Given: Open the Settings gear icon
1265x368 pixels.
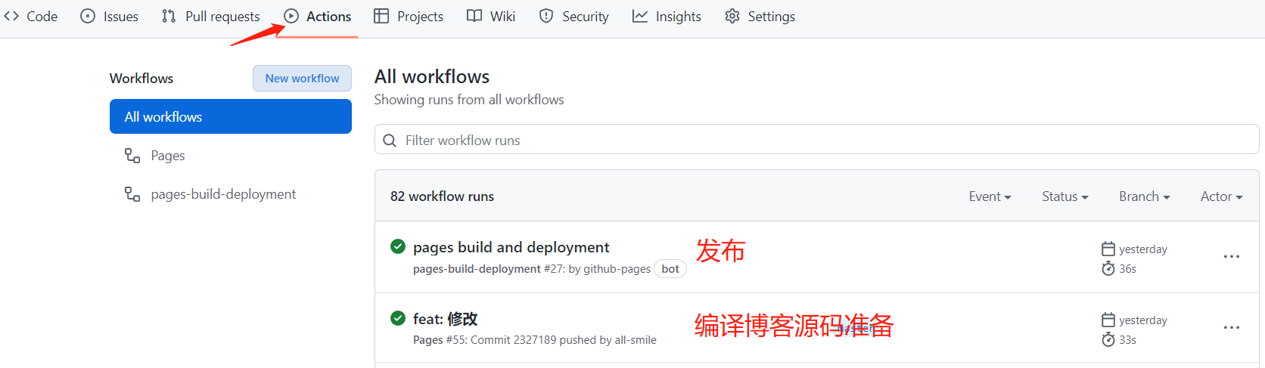Looking at the screenshot, I should pos(732,16).
